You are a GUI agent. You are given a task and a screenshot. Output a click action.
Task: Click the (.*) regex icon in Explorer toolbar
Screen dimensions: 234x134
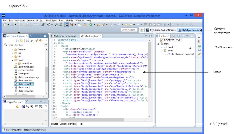click(27, 41)
